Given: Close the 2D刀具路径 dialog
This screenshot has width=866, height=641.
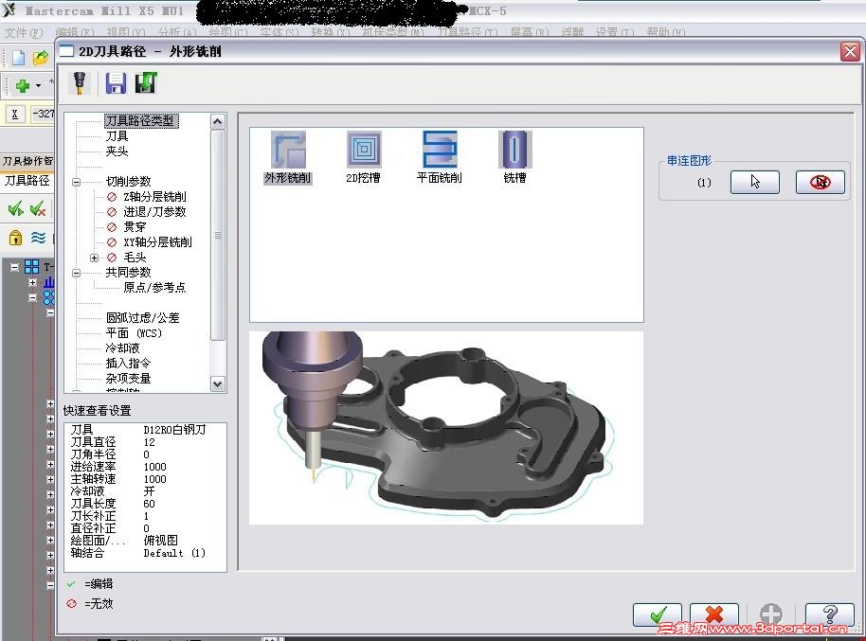Looking at the screenshot, I should point(850,52).
